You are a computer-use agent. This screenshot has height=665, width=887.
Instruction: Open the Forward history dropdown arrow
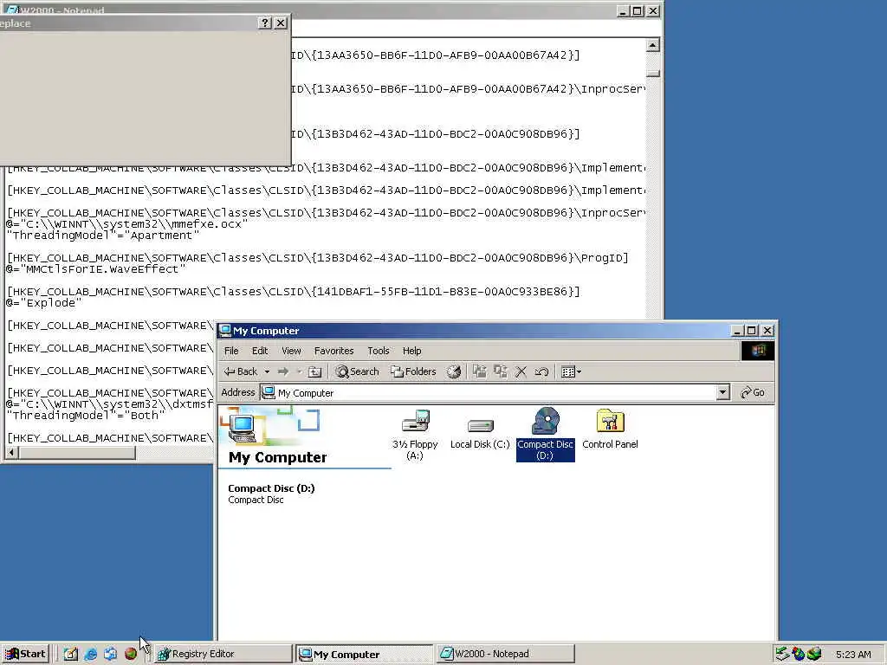(x=299, y=371)
